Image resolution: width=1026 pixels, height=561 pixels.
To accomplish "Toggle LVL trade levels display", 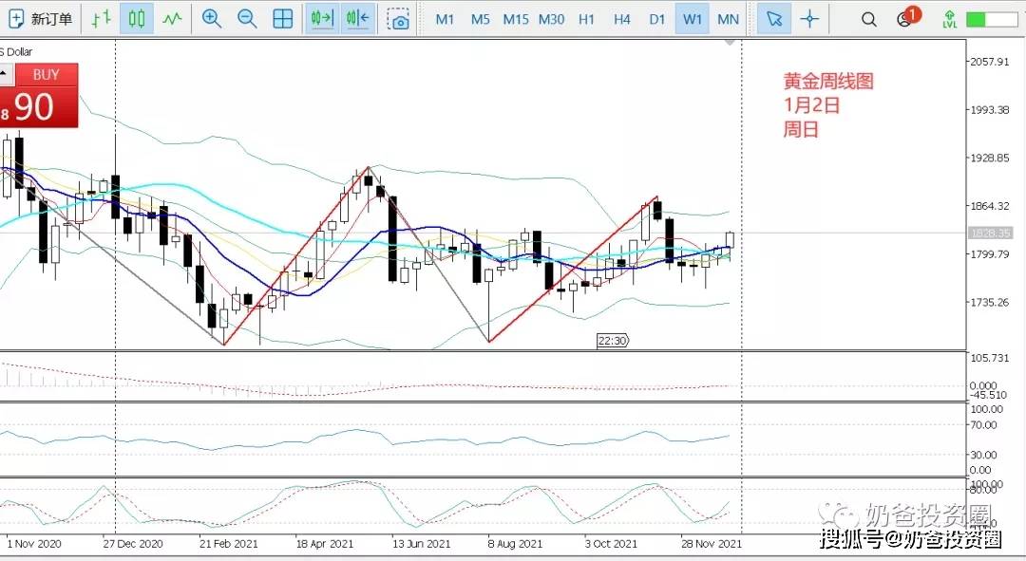I will 948,18.
